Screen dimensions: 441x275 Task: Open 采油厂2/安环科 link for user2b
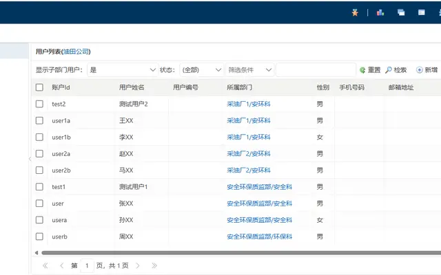coord(249,170)
